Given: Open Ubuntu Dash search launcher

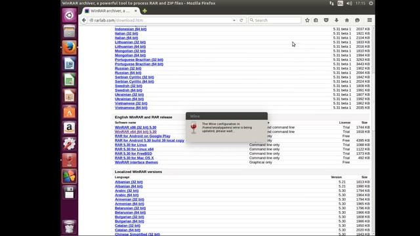Looking at the screenshot, I should (x=70, y=15).
